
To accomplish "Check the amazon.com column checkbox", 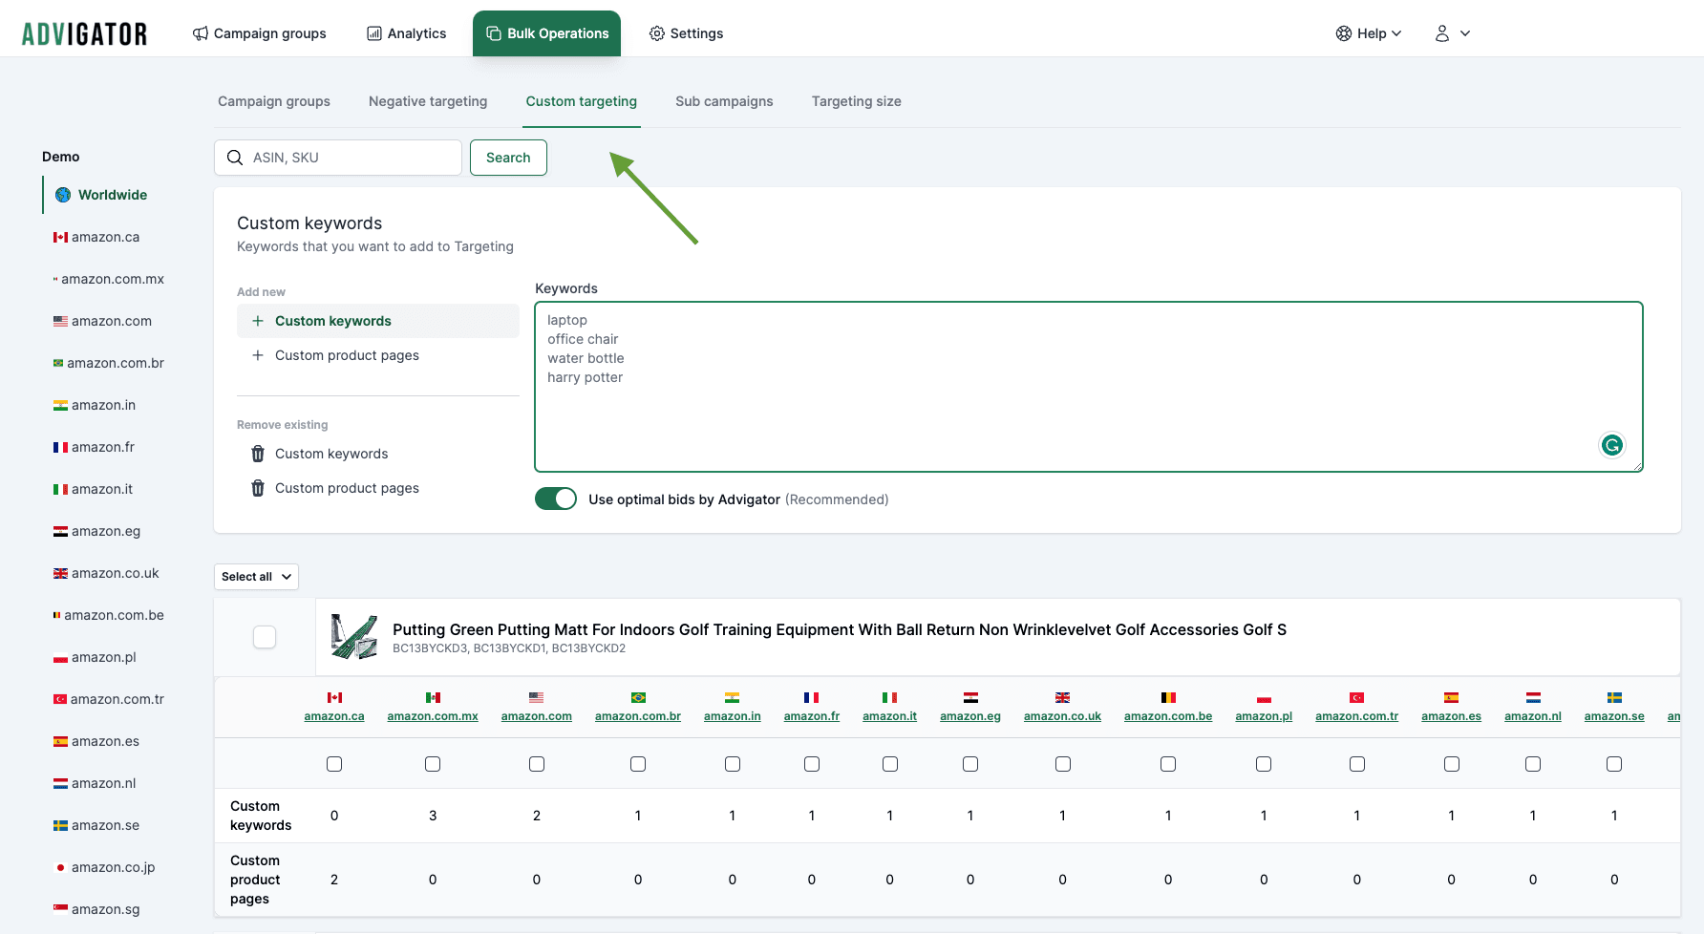I will (537, 764).
